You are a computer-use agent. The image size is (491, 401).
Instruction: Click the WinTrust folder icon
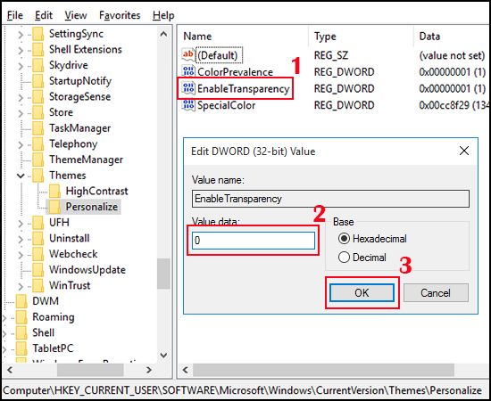coord(38,285)
